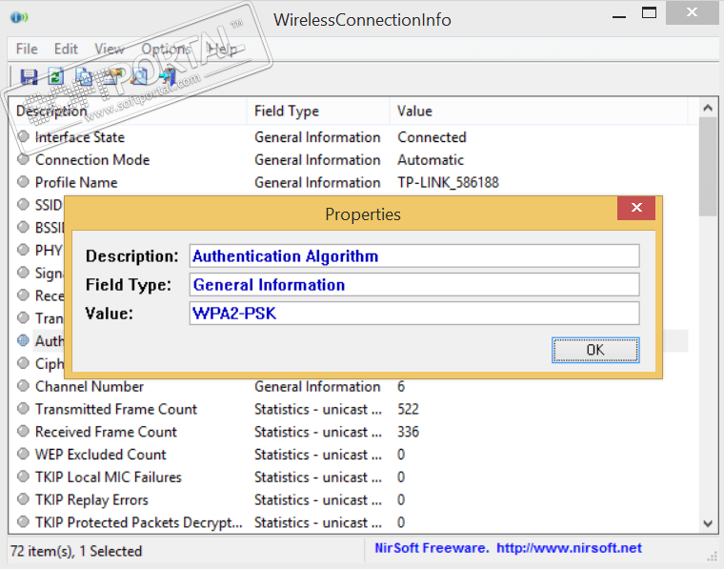Viewport: 724px width, 569px height.
Task: Close the Properties dialog with red X
Action: click(x=636, y=208)
